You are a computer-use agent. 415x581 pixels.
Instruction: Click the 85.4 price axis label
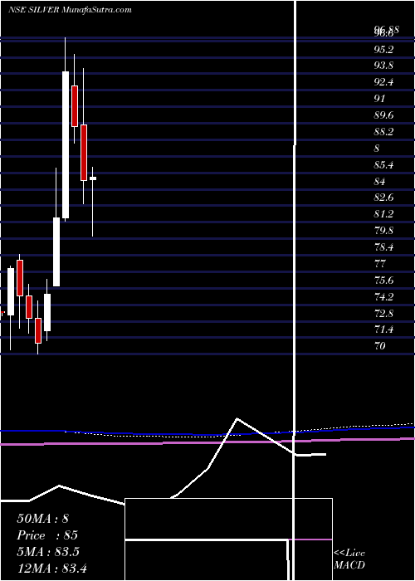pyautogui.click(x=383, y=164)
